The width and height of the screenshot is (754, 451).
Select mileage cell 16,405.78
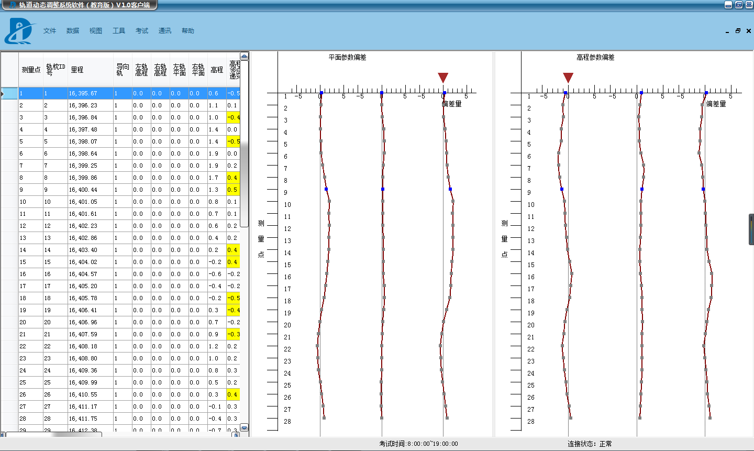tap(91, 298)
